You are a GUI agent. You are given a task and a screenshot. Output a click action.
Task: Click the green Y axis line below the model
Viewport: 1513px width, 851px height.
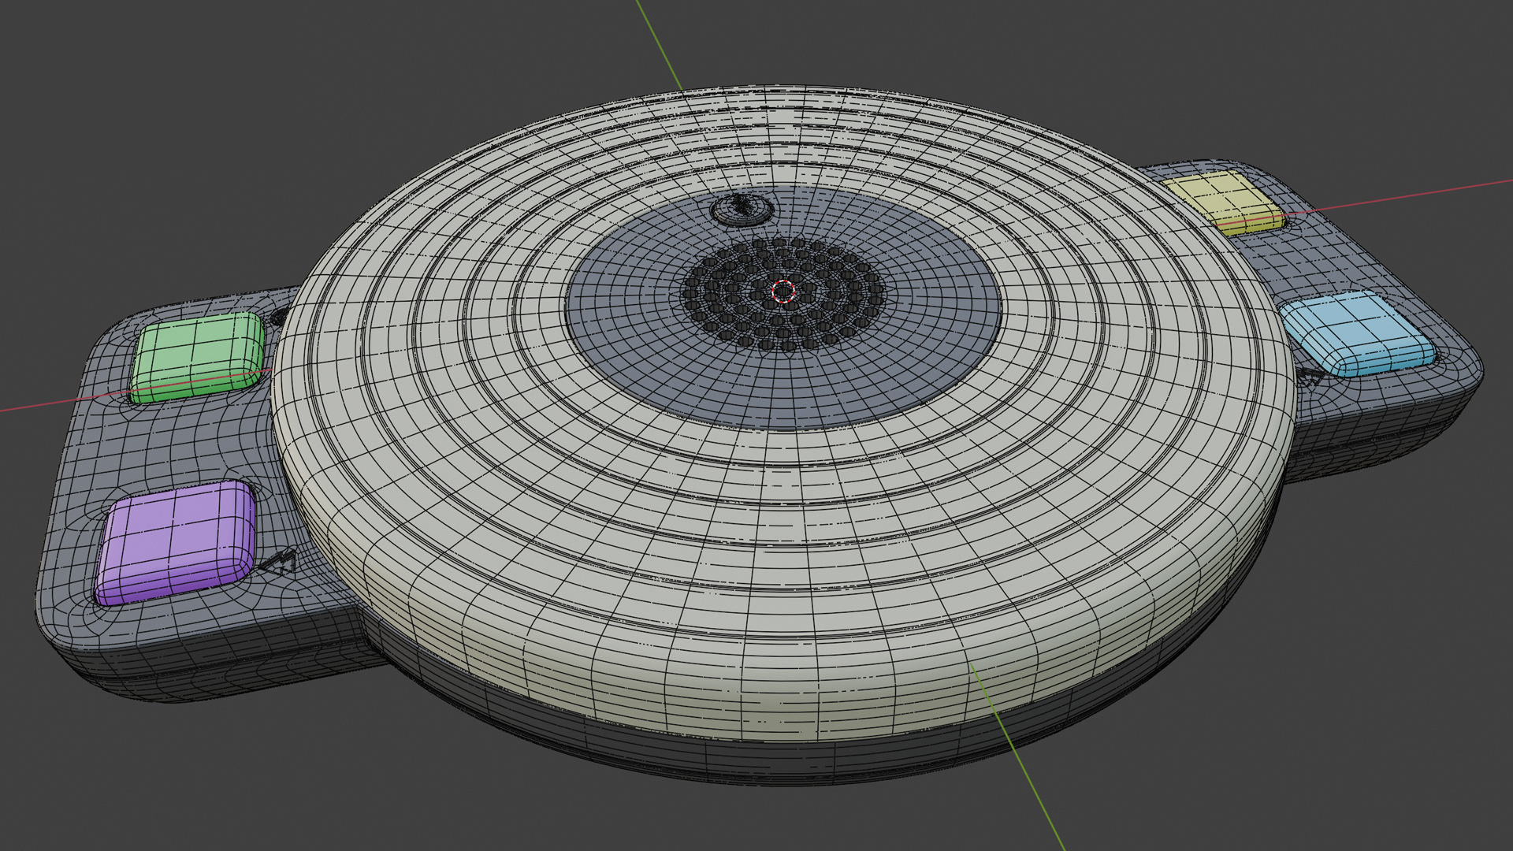click(1032, 788)
